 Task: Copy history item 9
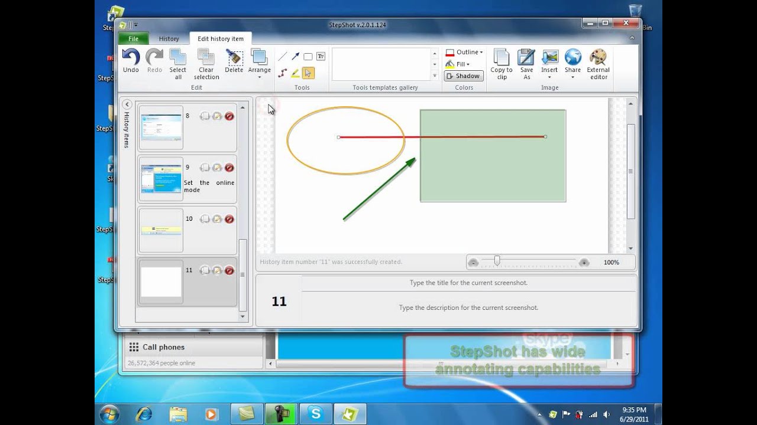coord(205,168)
